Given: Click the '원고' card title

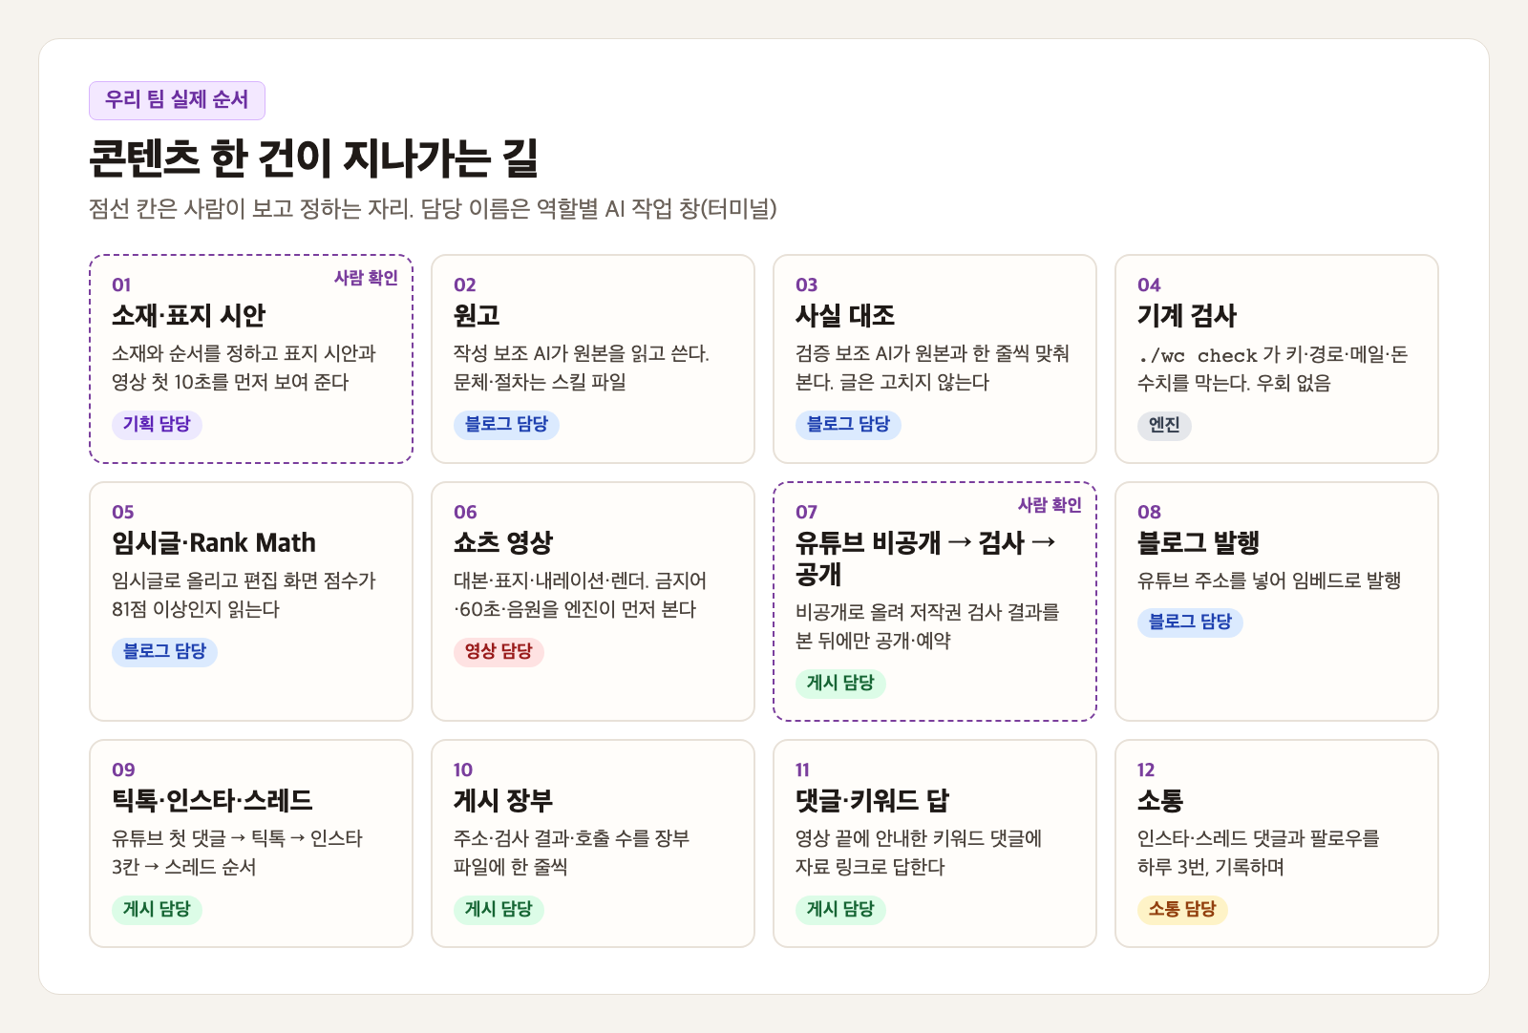Looking at the screenshot, I should (x=477, y=315).
